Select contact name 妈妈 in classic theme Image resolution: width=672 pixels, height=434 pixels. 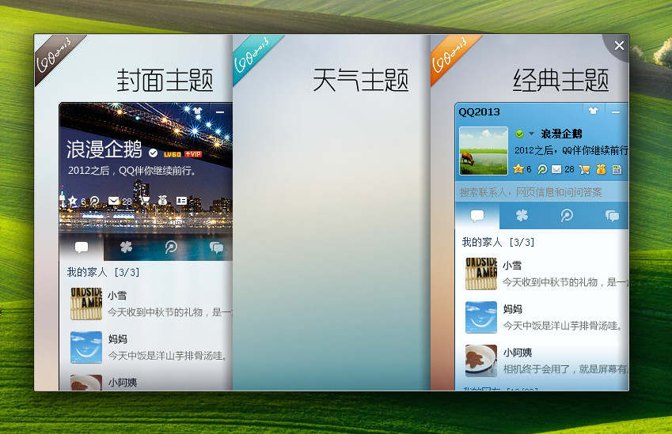pos(513,309)
